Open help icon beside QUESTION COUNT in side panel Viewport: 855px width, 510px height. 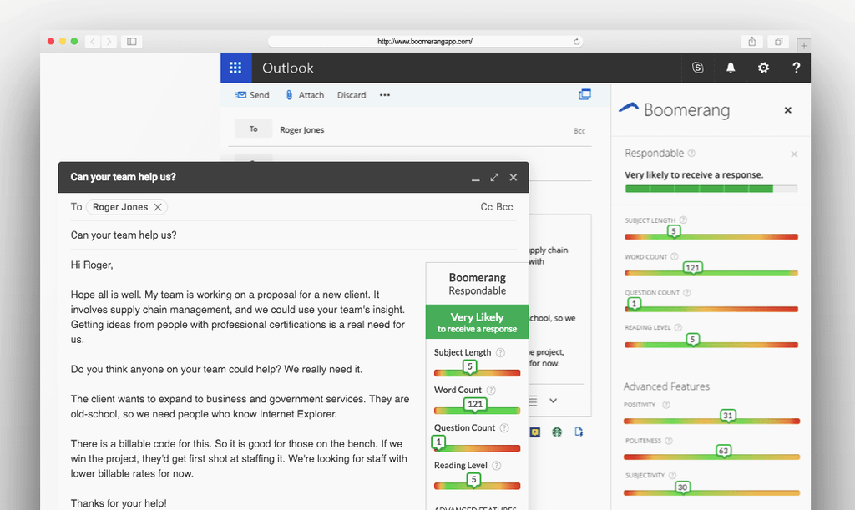click(x=687, y=293)
